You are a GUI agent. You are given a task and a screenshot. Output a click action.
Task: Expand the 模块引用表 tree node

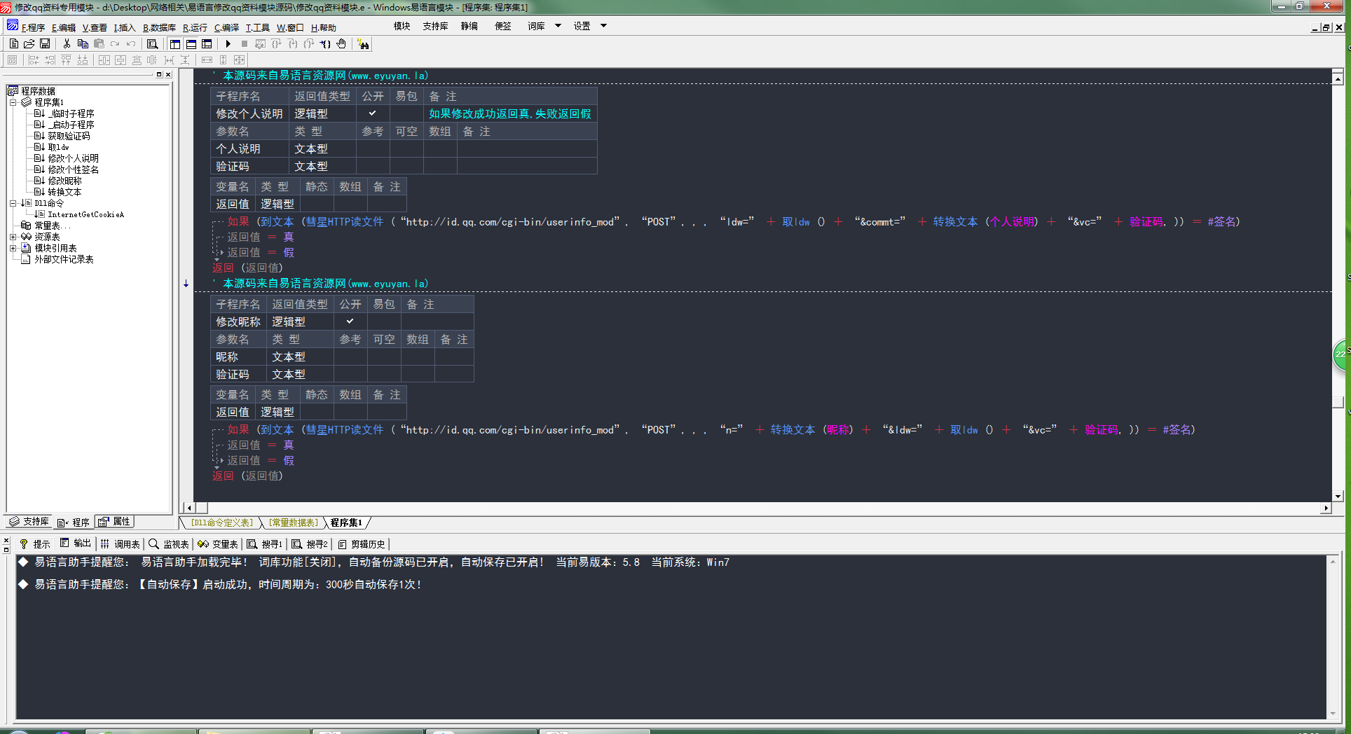click(13, 248)
